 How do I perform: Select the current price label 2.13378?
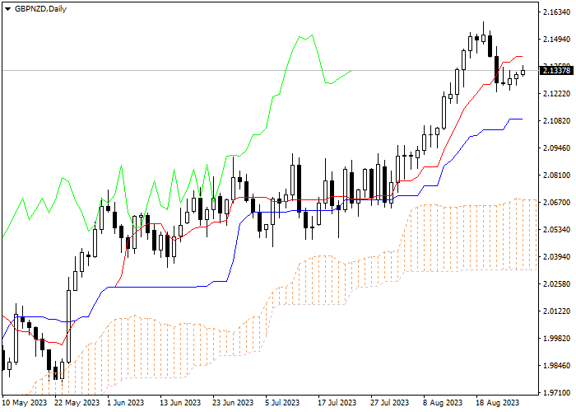(556, 70)
